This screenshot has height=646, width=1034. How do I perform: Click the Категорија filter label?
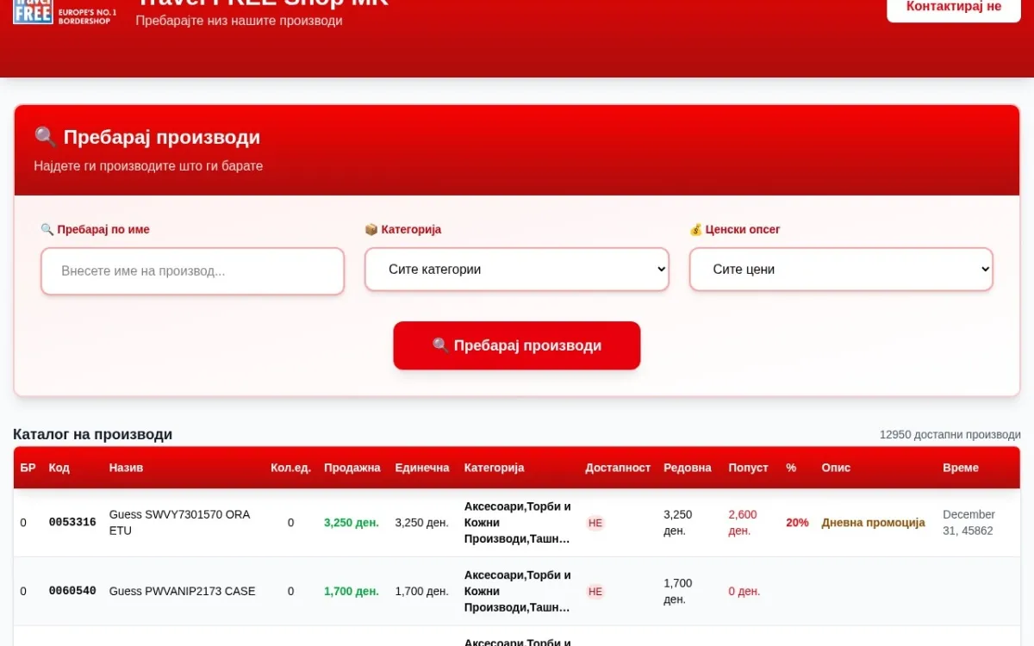coord(402,229)
